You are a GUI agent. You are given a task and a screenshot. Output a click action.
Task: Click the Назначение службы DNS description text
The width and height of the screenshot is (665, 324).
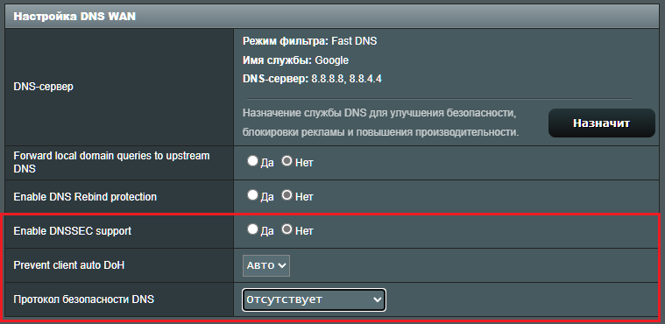click(381, 123)
